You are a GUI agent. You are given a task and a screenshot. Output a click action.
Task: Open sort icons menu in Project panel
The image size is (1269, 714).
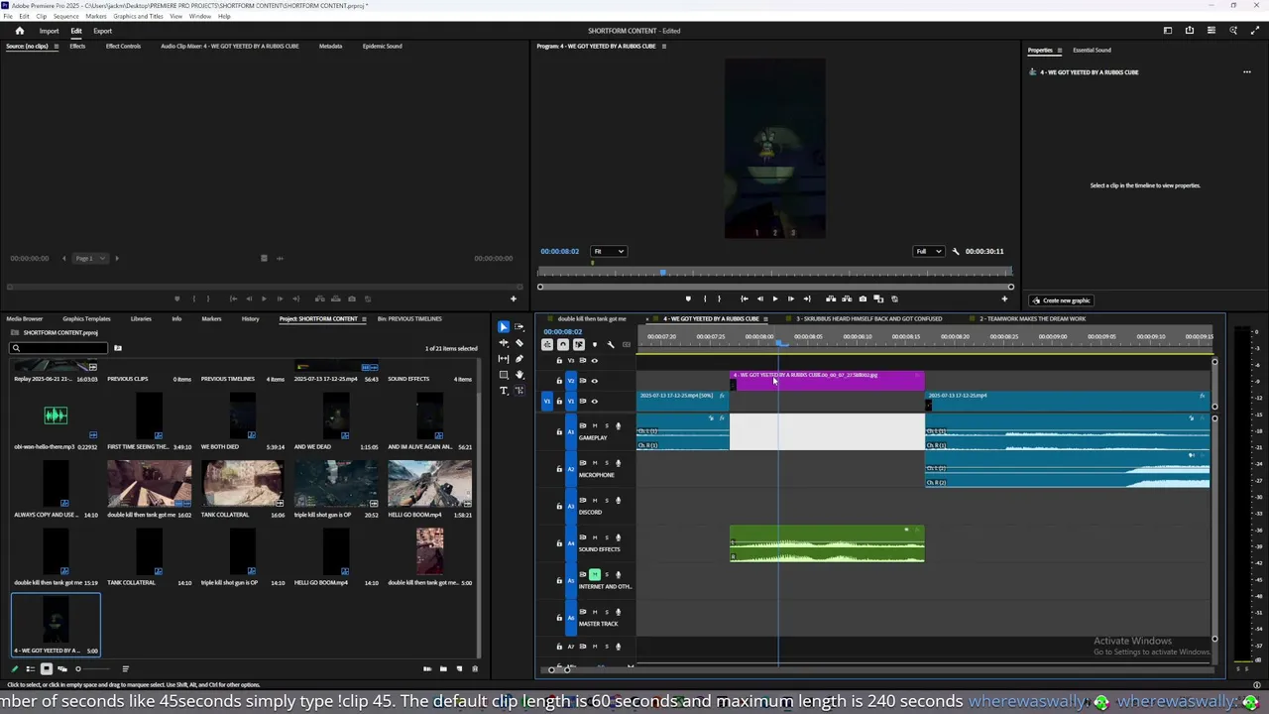(125, 668)
